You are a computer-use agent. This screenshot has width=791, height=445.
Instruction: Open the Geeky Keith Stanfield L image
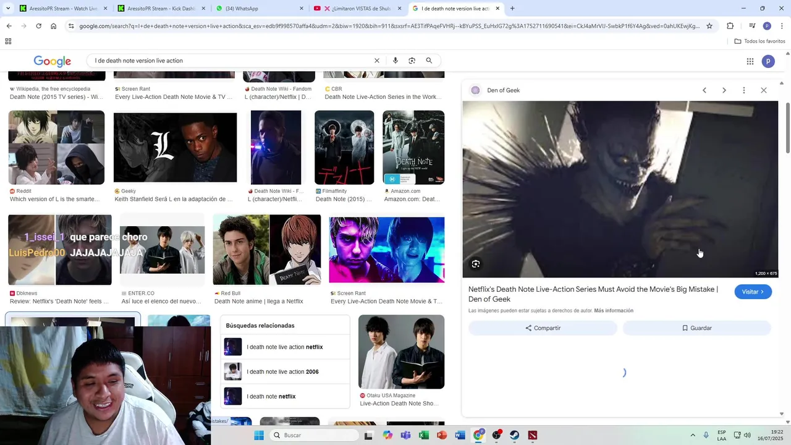[175, 148]
